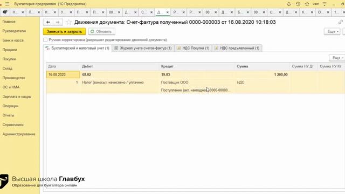Open 'Операции' section in sidebar

(x=10, y=106)
